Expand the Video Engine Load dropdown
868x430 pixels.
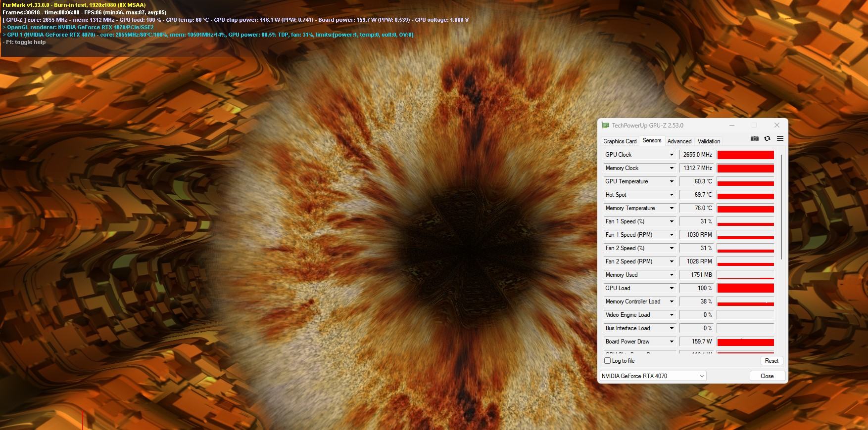click(x=672, y=315)
